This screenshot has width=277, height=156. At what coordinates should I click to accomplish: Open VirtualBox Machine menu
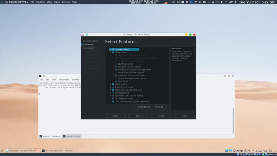click(x=40, y=2)
